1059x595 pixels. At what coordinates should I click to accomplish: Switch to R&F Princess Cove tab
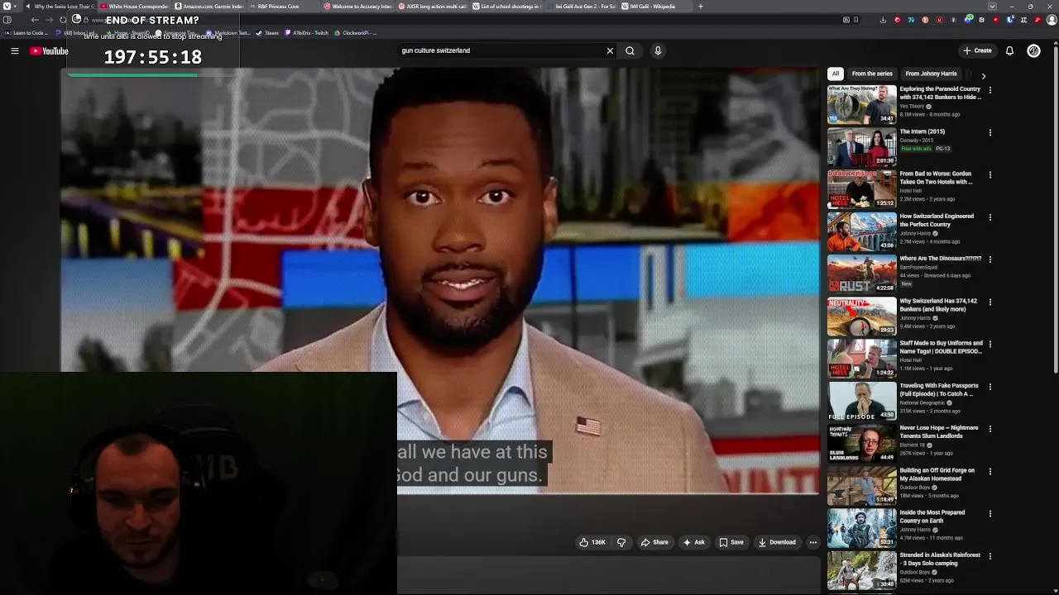tap(283, 7)
